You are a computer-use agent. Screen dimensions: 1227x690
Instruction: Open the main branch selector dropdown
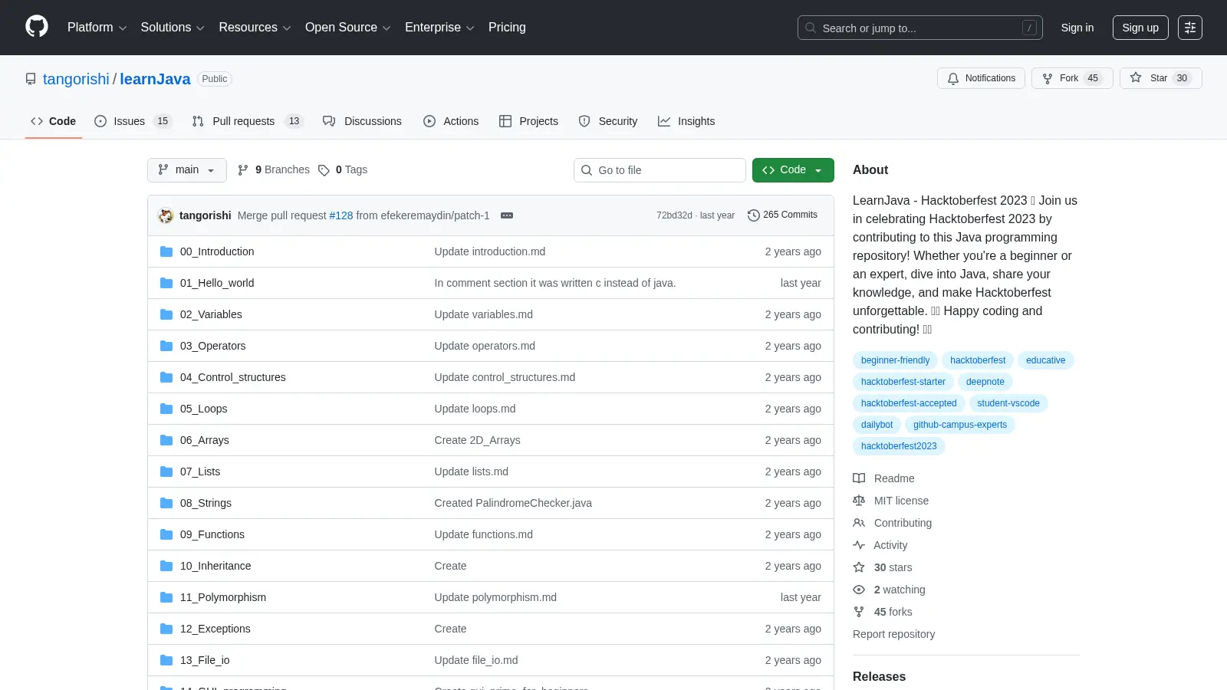[187, 170]
